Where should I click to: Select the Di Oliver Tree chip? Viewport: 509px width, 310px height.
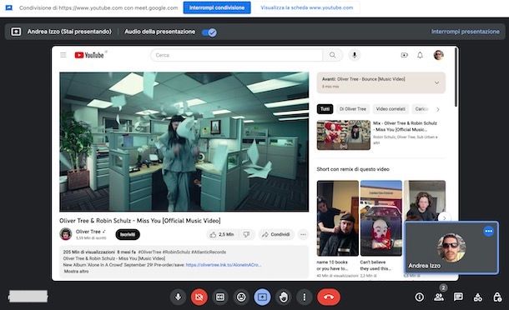353,109
